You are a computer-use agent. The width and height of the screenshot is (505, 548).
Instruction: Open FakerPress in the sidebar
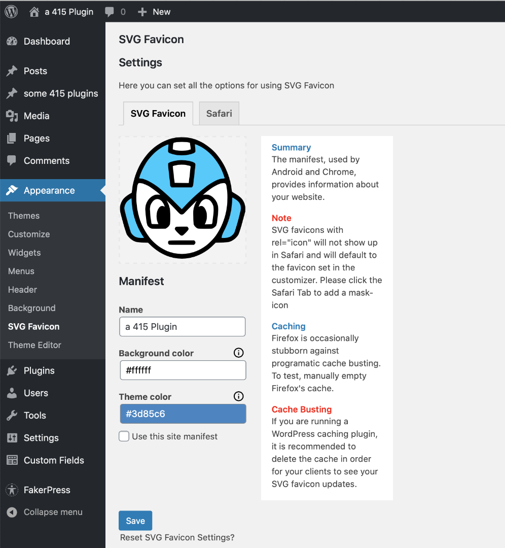(x=52, y=490)
